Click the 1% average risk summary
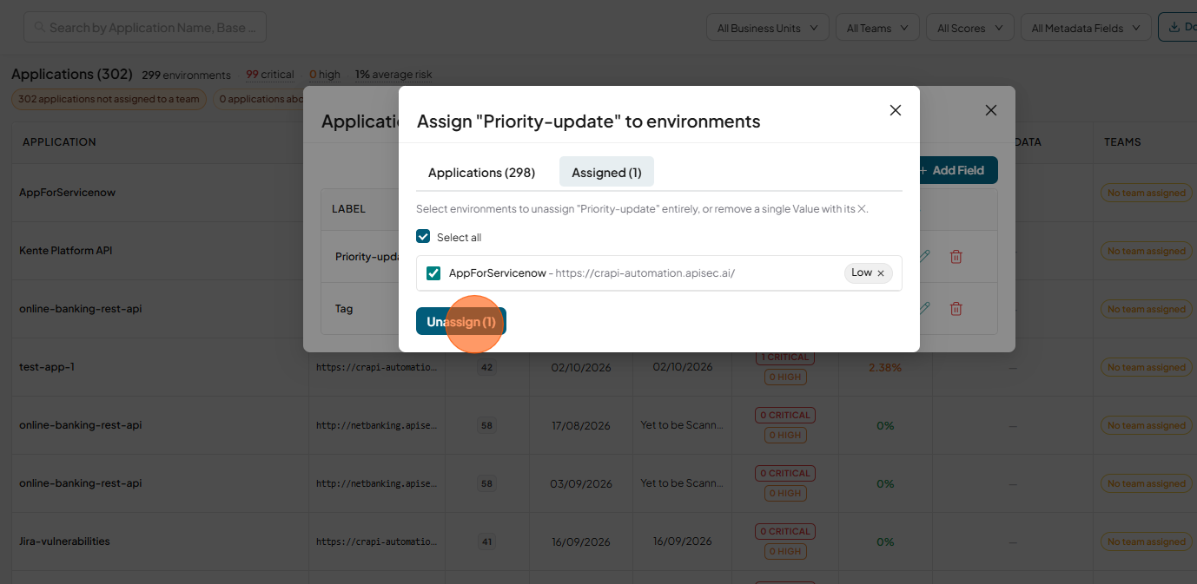The width and height of the screenshot is (1197, 584). [393, 75]
